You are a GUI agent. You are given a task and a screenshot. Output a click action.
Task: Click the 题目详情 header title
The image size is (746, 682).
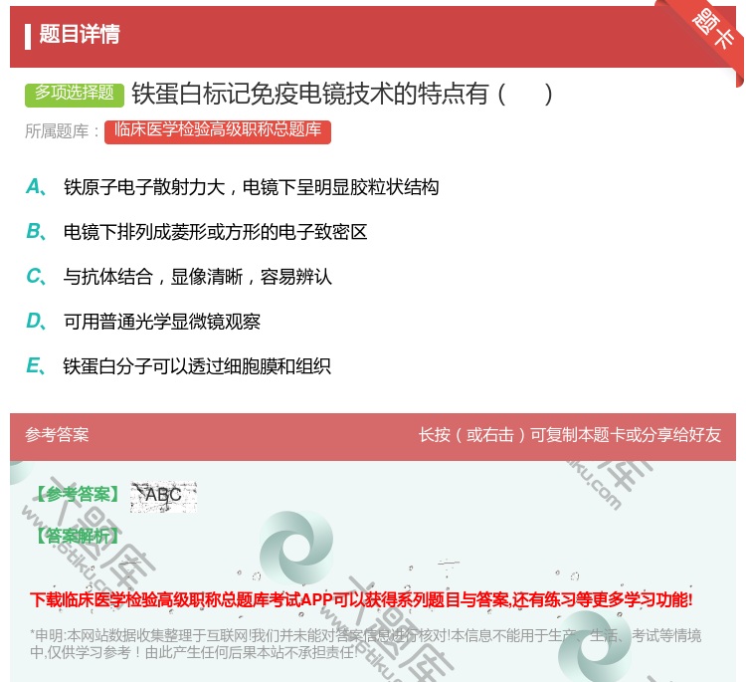(80, 34)
